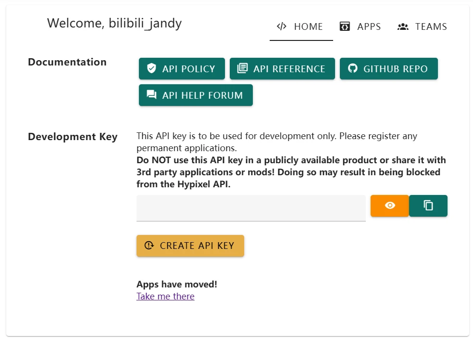The width and height of the screenshot is (473, 350).
Task: Open the API HELP FORUM
Action: [x=202, y=95]
